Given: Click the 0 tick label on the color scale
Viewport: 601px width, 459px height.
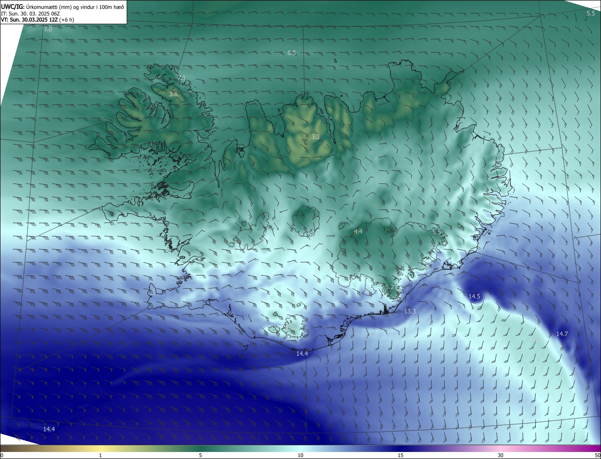Looking at the screenshot, I should pos(1,456).
